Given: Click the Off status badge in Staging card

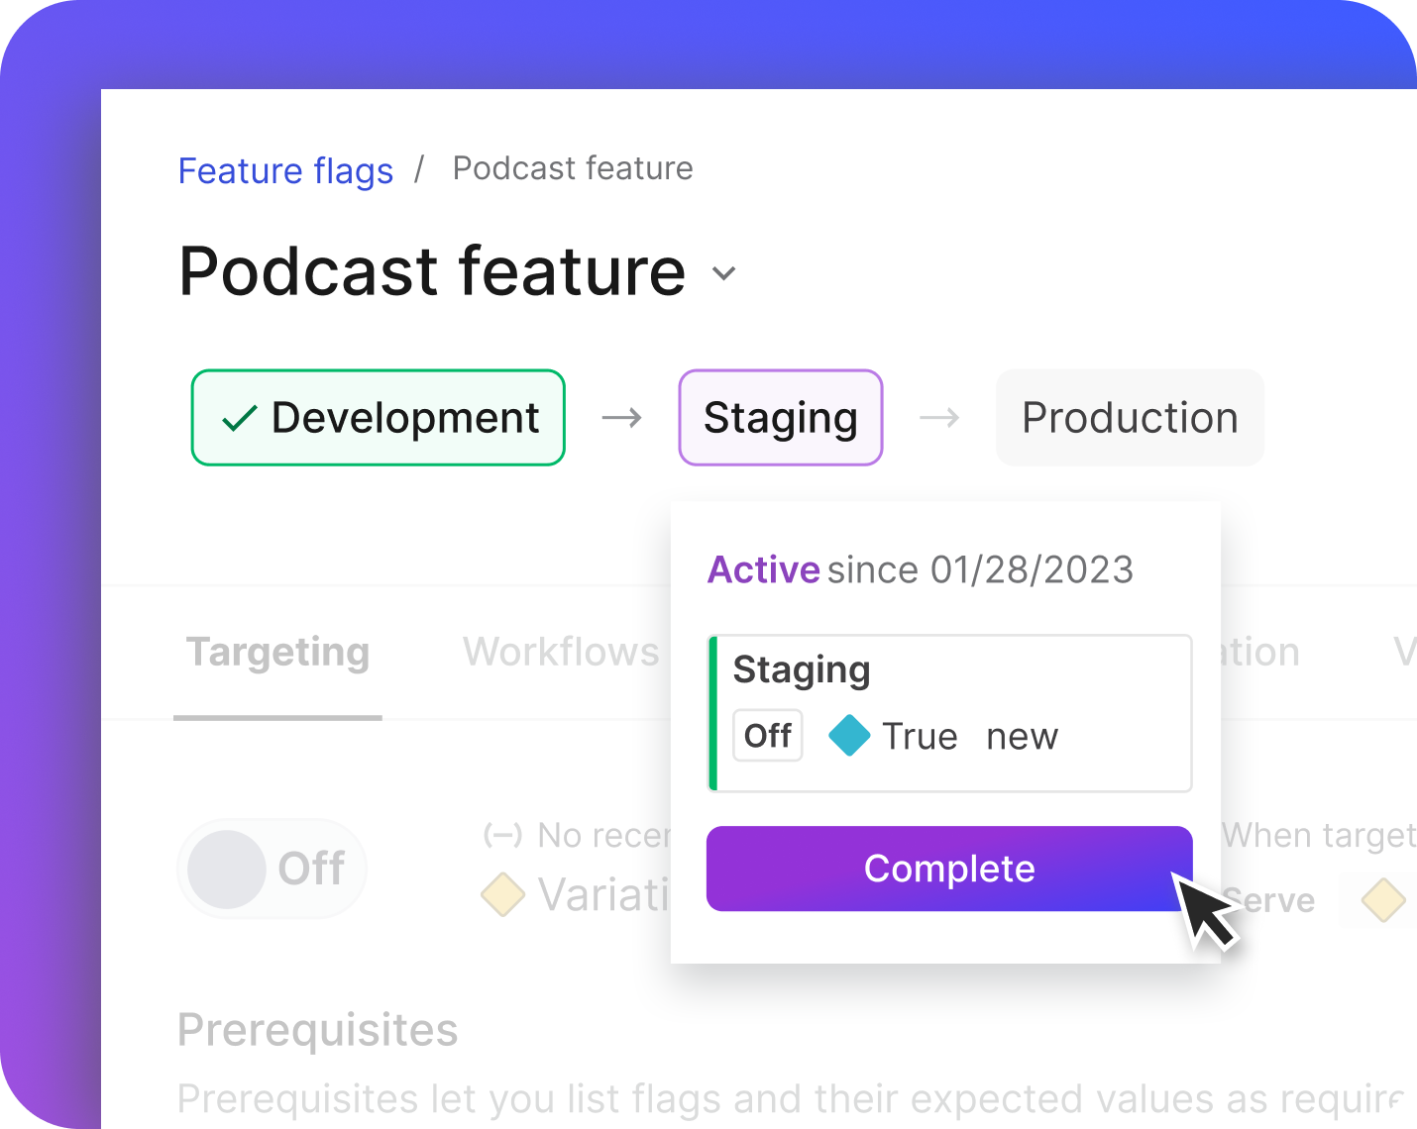Looking at the screenshot, I should (767, 736).
